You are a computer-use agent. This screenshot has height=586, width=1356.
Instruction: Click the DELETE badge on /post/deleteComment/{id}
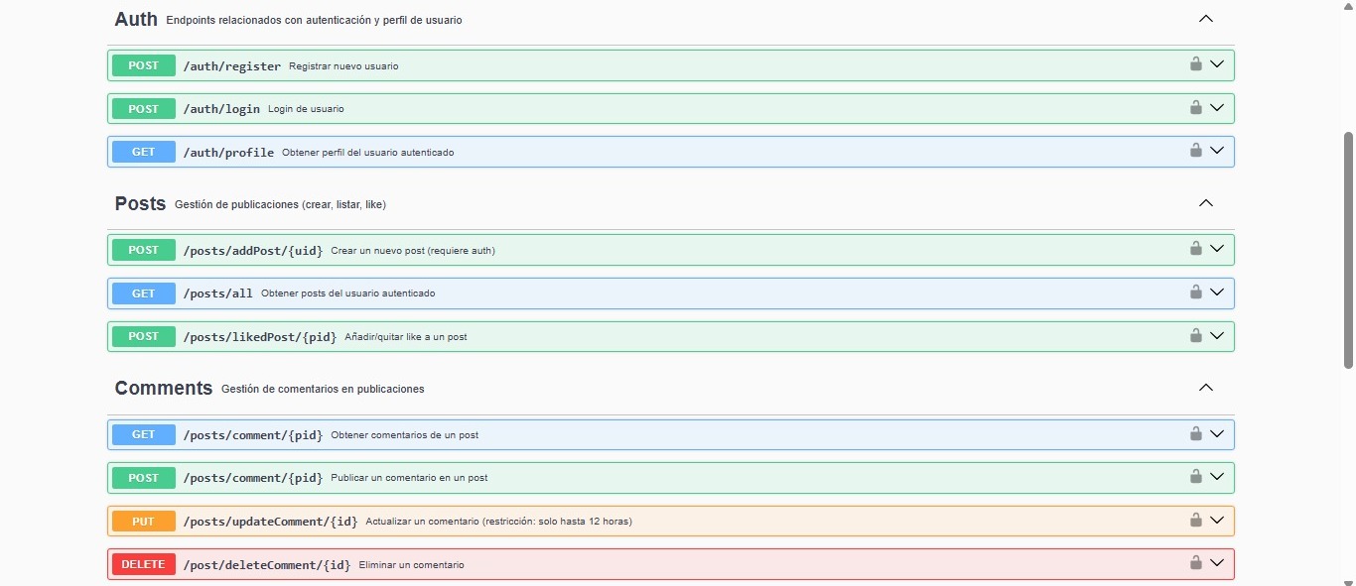(x=143, y=563)
